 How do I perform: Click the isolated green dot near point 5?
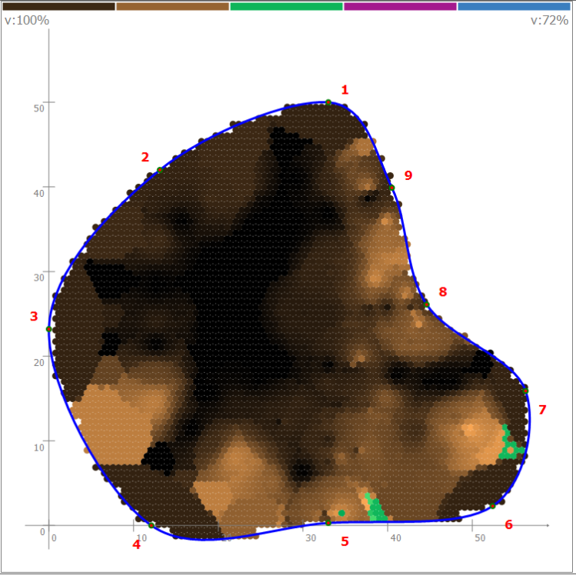pos(341,513)
